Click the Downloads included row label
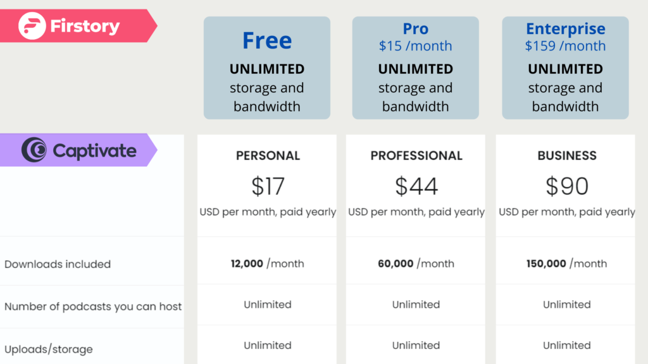The width and height of the screenshot is (648, 364). pyautogui.click(x=58, y=264)
